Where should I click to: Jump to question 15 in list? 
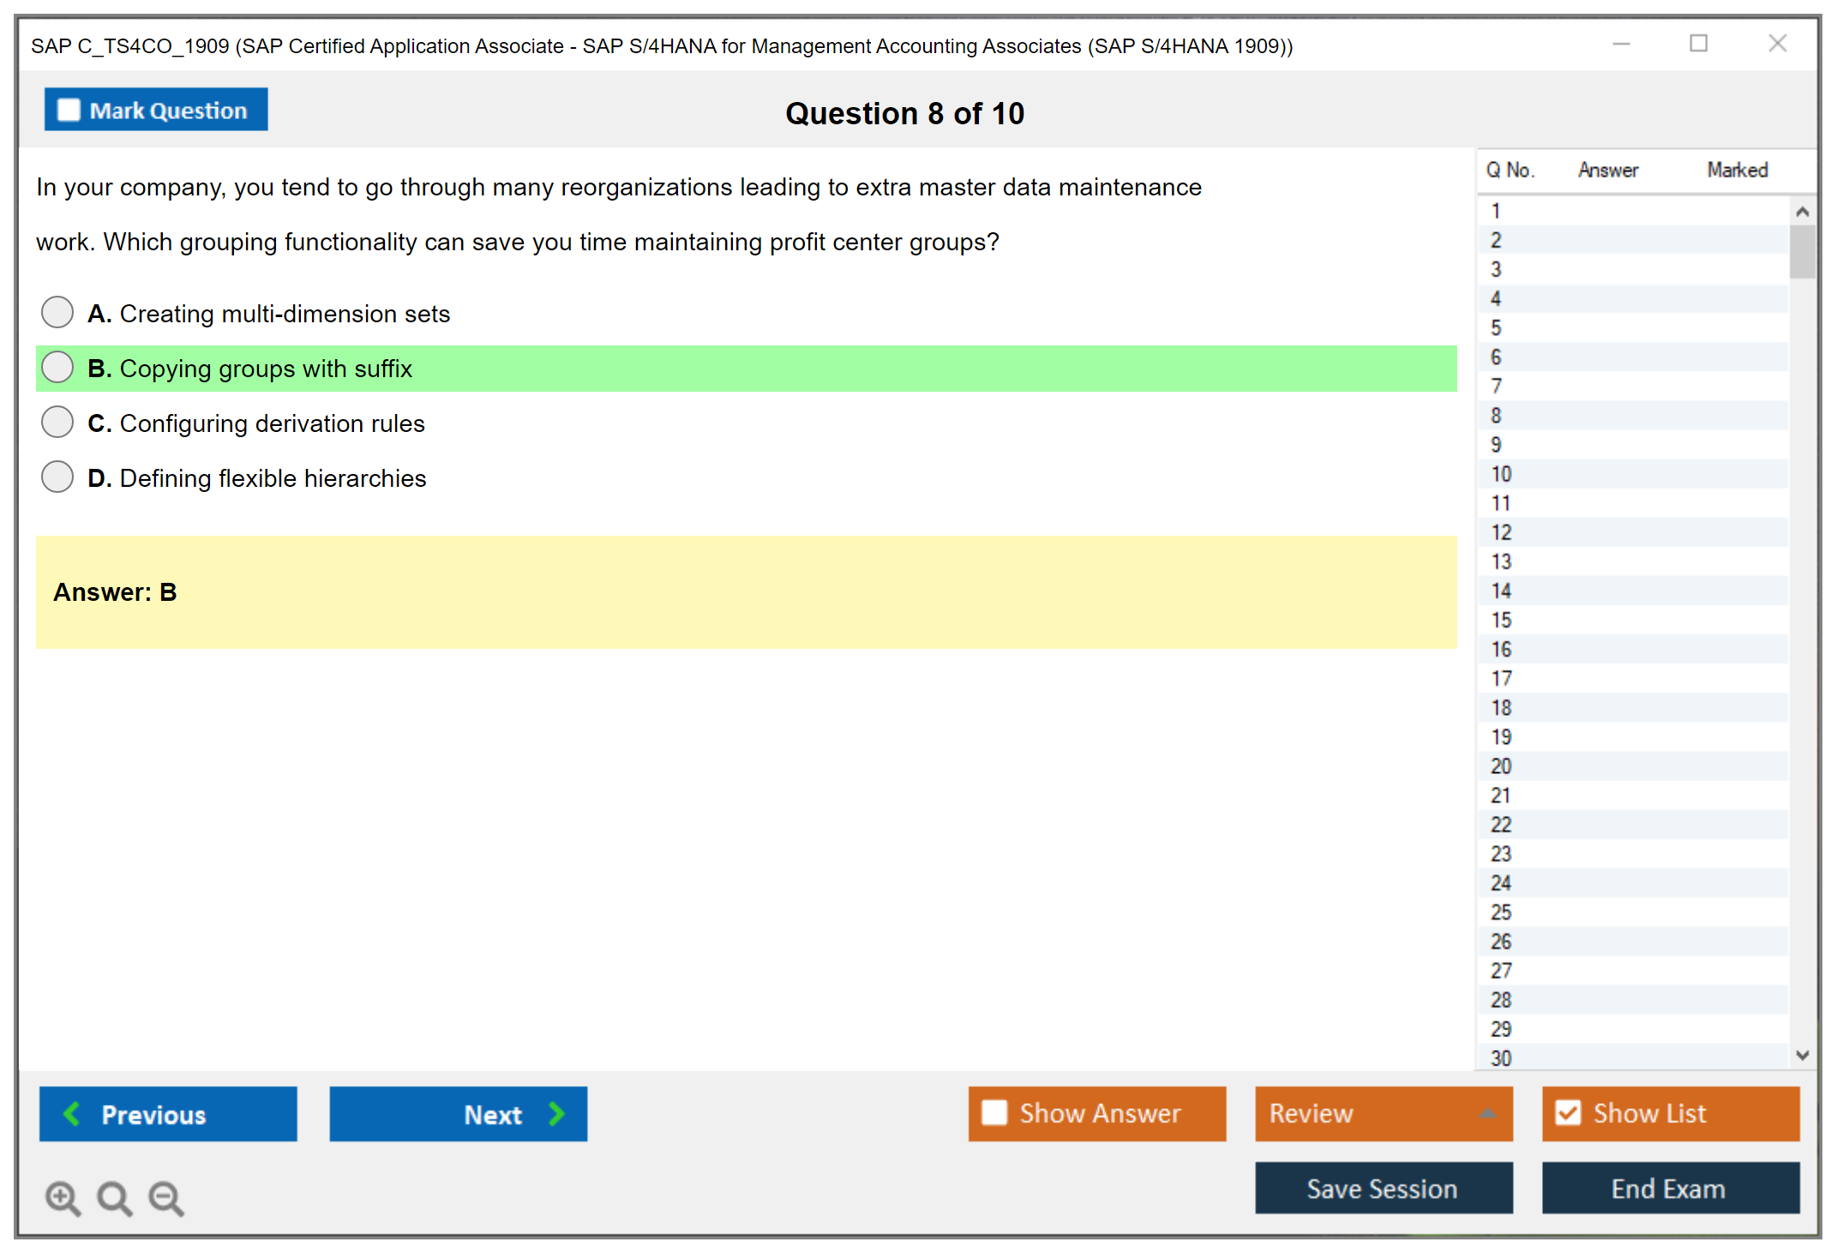[x=1501, y=620]
